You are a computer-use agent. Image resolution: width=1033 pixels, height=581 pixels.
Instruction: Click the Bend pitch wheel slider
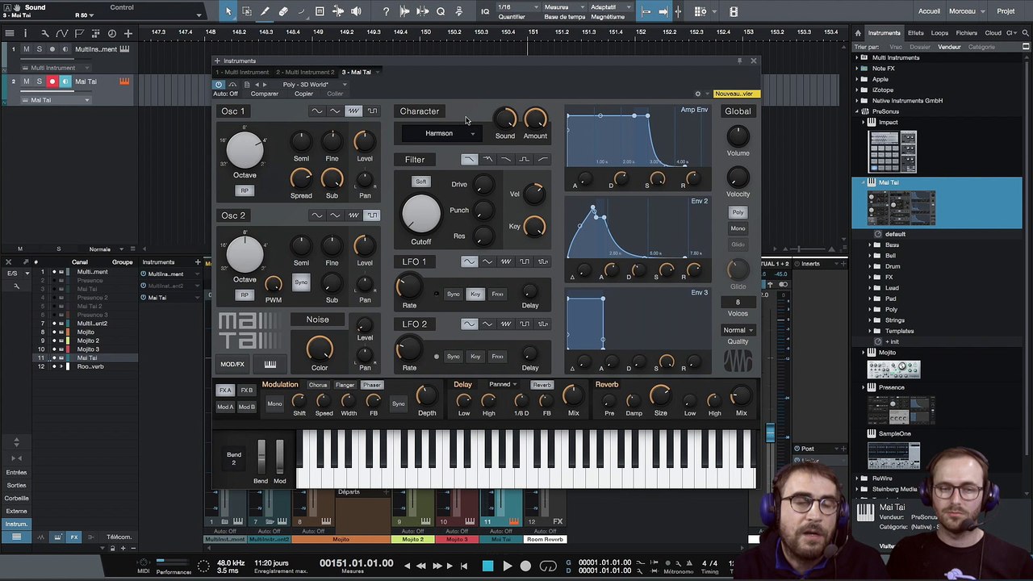pyautogui.click(x=261, y=458)
